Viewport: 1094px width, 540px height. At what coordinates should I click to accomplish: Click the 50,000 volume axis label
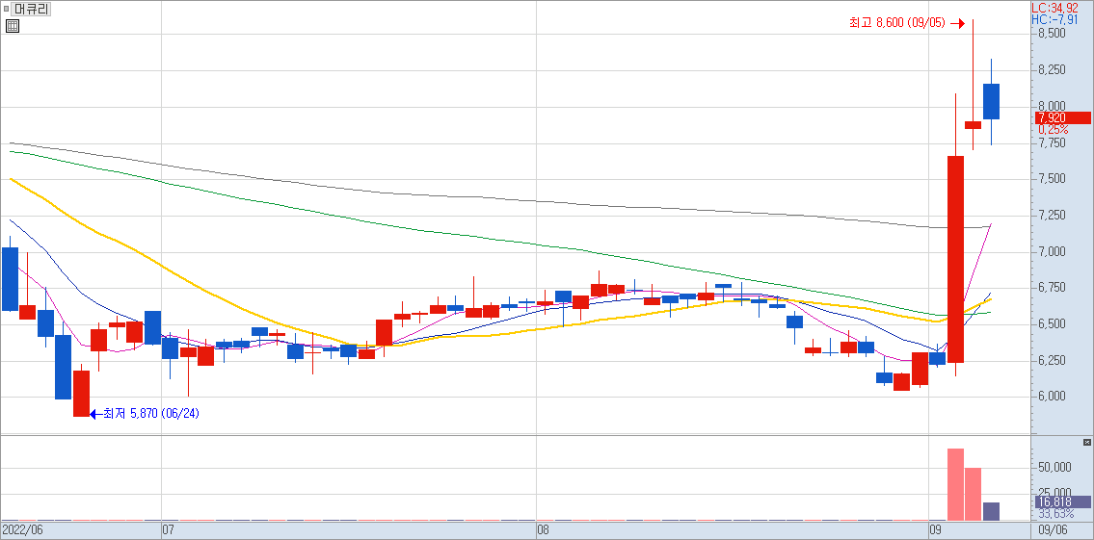click(x=1054, y=468)
